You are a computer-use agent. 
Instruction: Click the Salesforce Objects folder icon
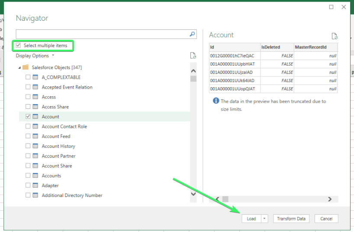[x=26, y=67]
